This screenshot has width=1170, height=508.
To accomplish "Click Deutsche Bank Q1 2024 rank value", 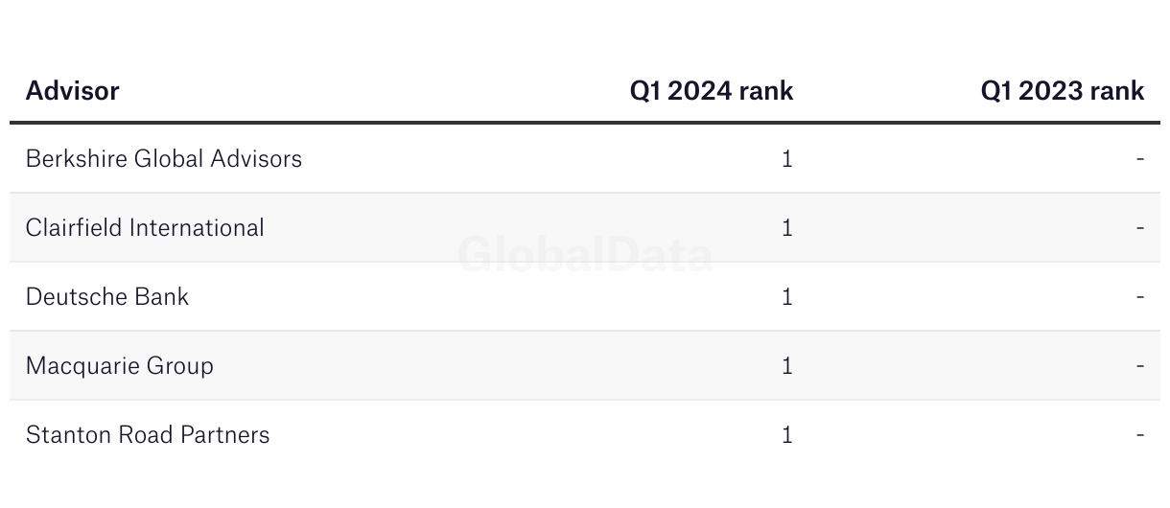I will click(786, 297).
